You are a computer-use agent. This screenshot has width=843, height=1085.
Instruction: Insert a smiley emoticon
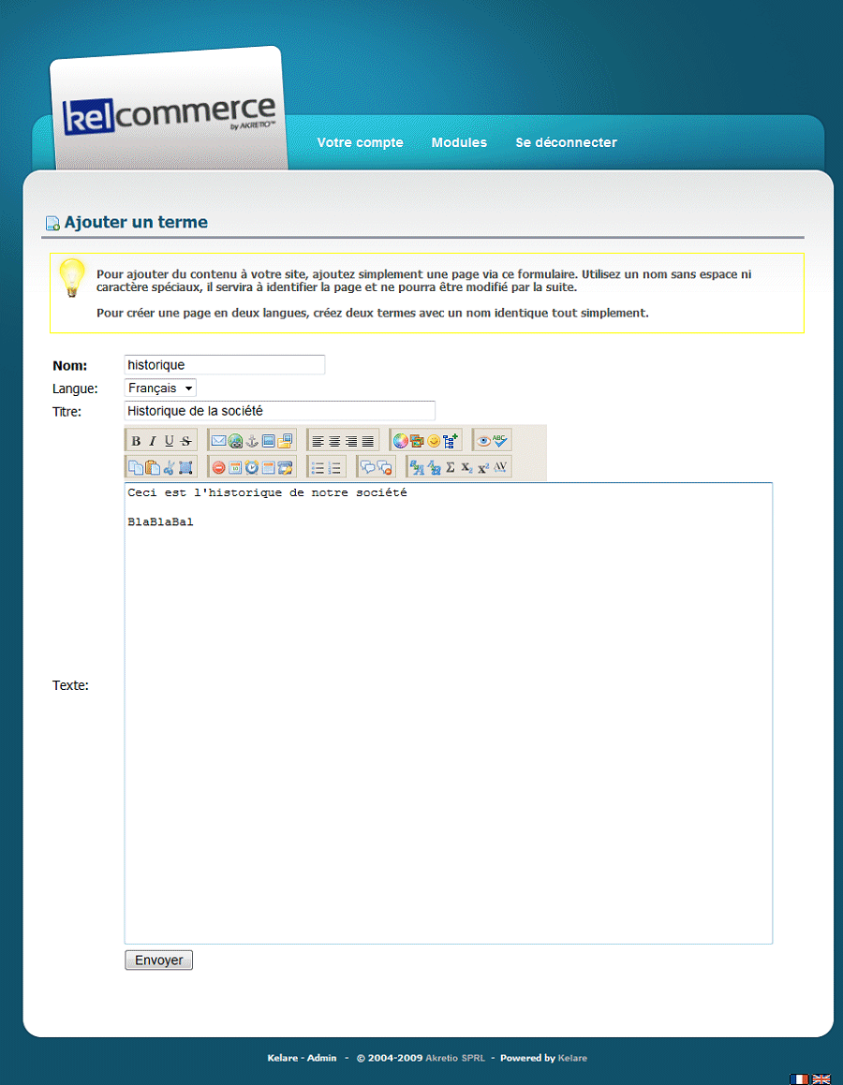[x=434, y=441]
